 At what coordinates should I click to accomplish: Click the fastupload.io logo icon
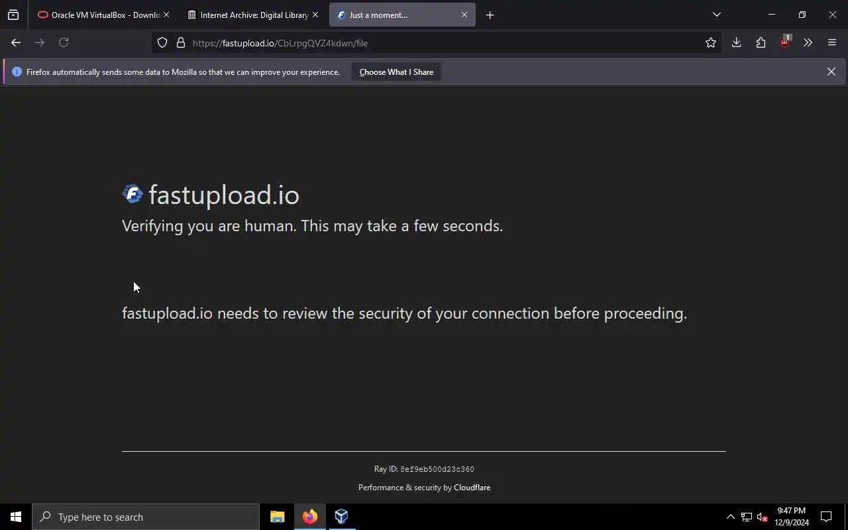coord(132,193)
